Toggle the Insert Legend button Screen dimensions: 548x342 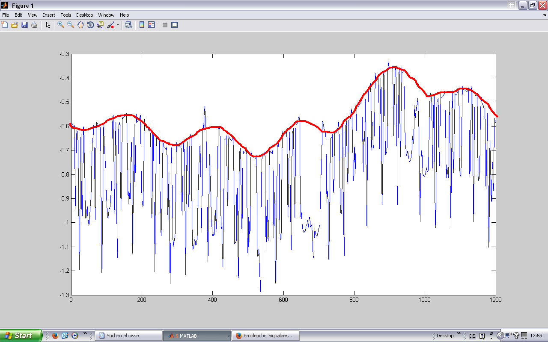click(151, 25)
